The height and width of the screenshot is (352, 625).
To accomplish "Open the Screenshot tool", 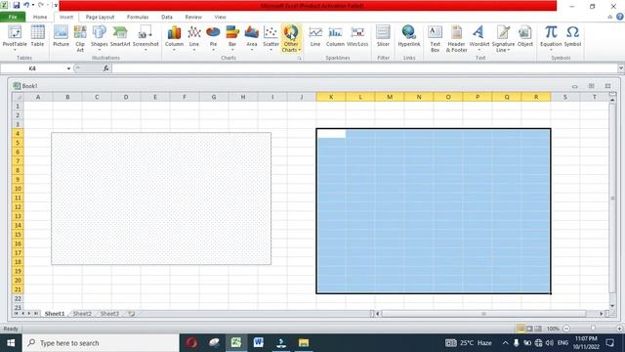I will tap(146, 37).
